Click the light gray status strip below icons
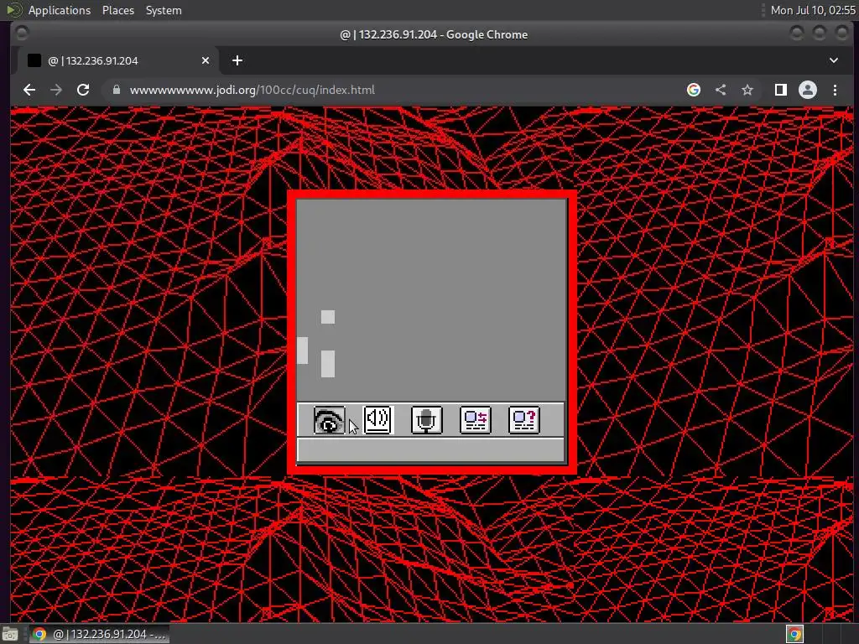The height and width of the screenshot is (644, 859). point(430,450)
